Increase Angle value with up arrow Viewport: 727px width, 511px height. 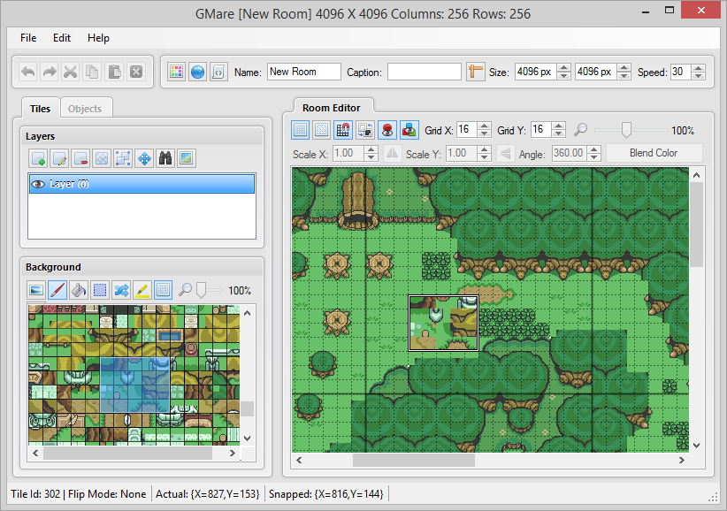point(594,149)
